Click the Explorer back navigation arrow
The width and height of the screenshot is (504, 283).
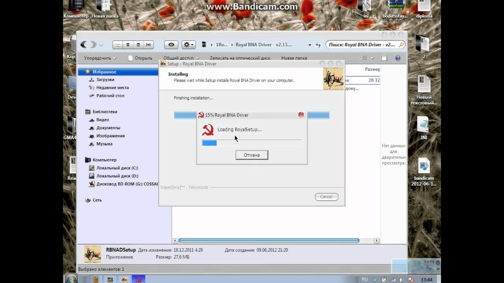pos(84,45)
